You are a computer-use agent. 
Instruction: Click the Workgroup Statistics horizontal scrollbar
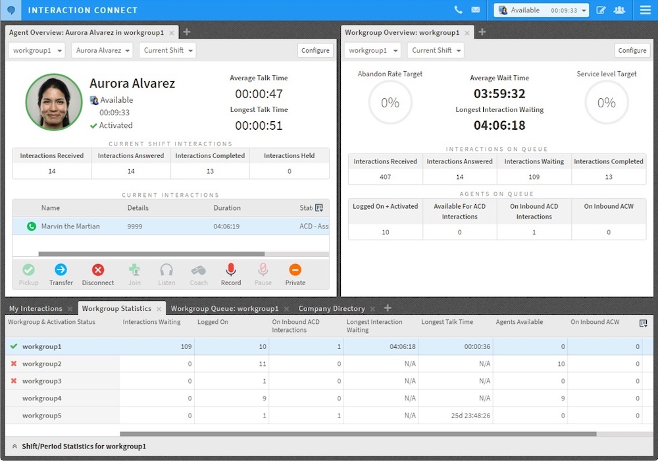[358, 434]
